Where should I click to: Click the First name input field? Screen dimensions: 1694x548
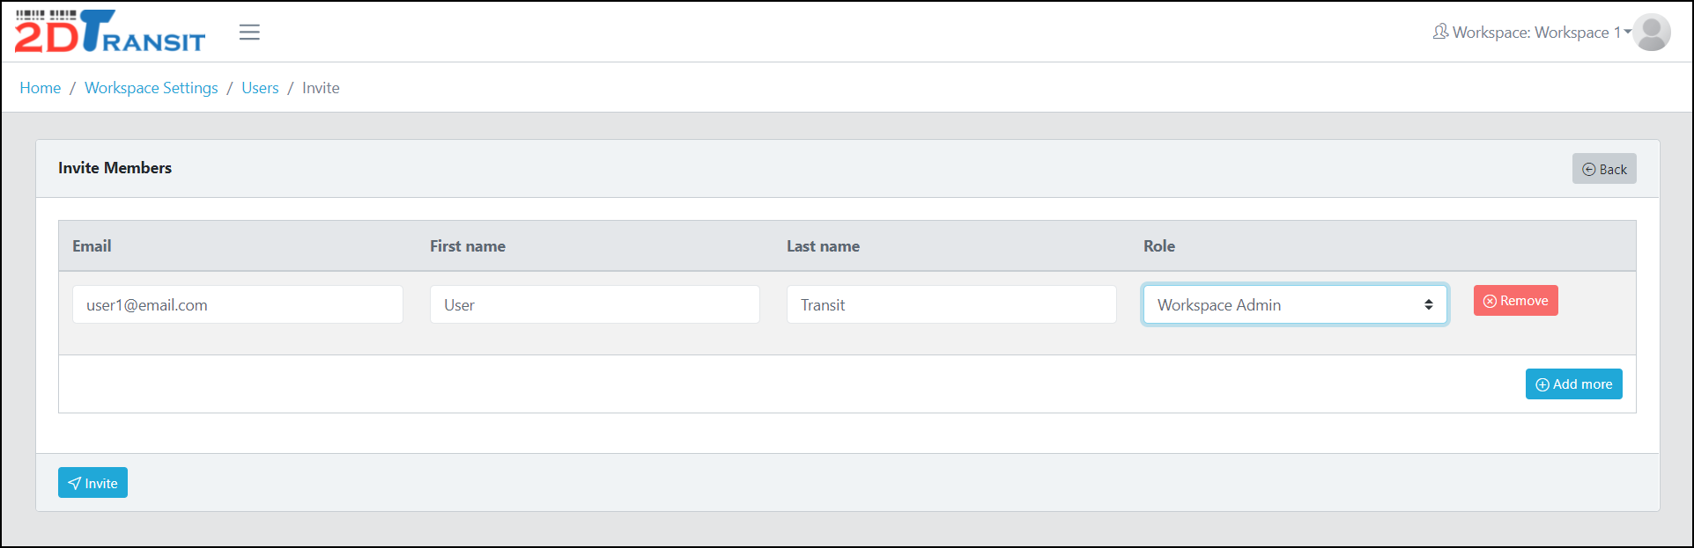coord(595,305)
